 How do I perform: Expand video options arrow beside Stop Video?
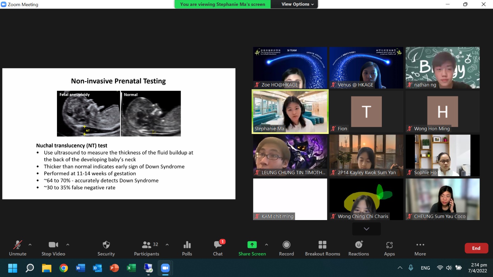click(68, 245)
